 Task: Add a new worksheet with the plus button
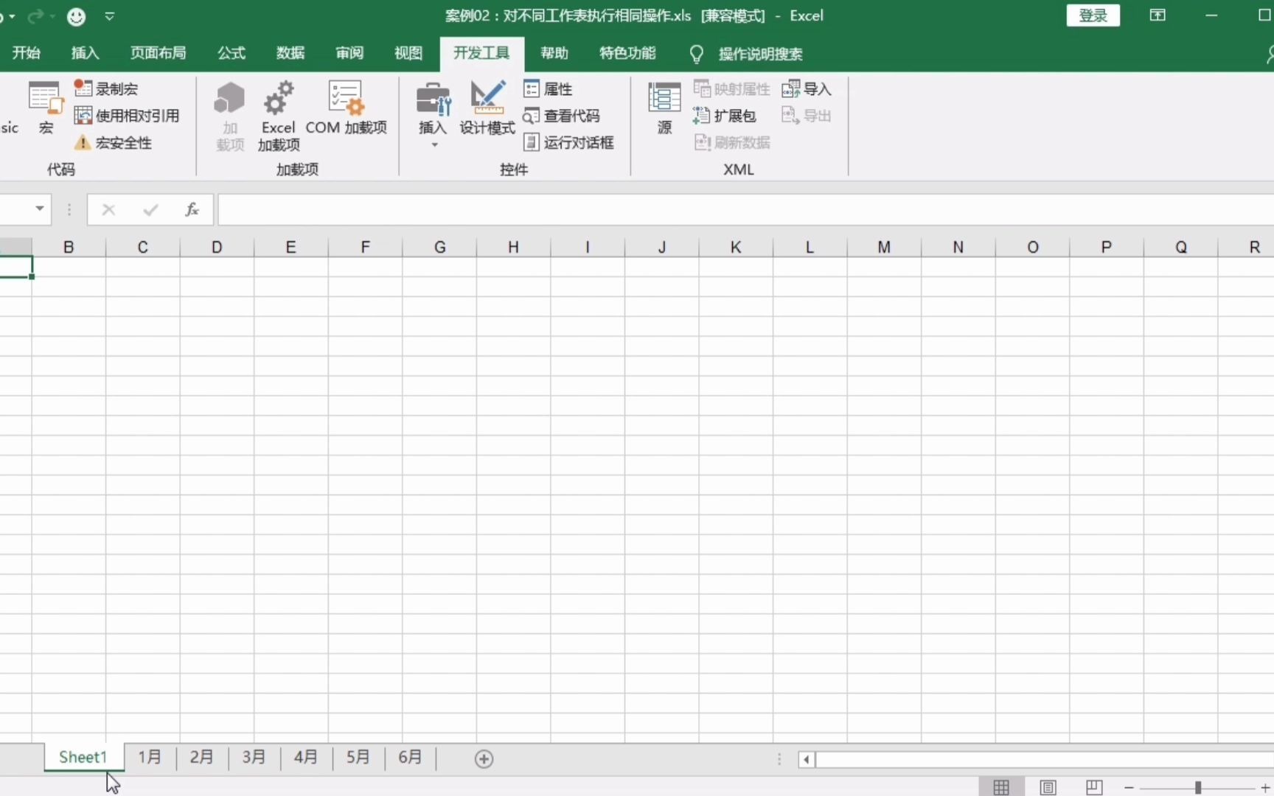484,758
